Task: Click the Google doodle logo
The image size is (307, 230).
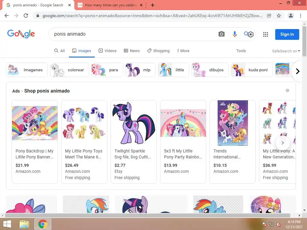Action: [21, 34]
